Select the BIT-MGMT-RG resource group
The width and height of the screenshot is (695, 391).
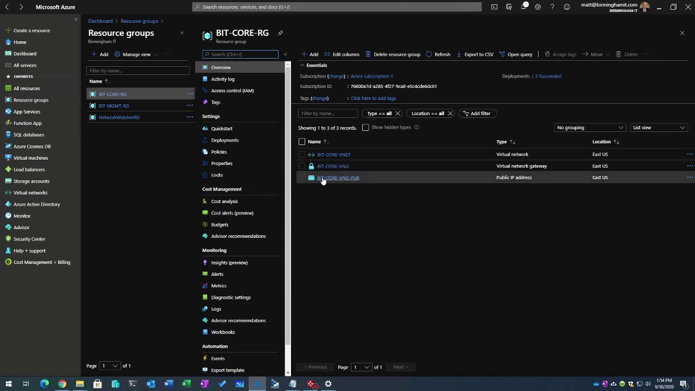point(113,106)
